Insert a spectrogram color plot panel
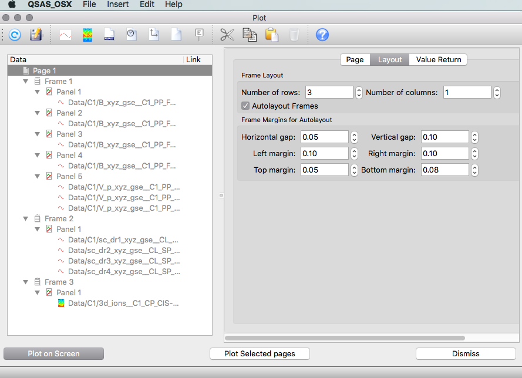522x378 pixels. [87, 35]
